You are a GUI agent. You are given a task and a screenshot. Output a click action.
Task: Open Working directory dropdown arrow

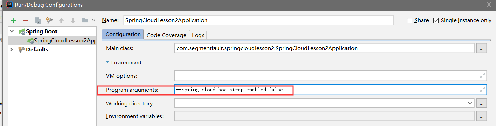click(470, 103)
